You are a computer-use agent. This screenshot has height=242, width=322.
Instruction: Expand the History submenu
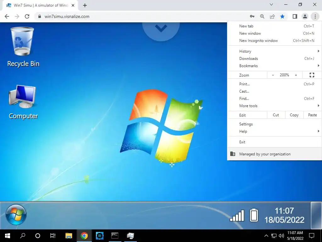click(274, 51)
